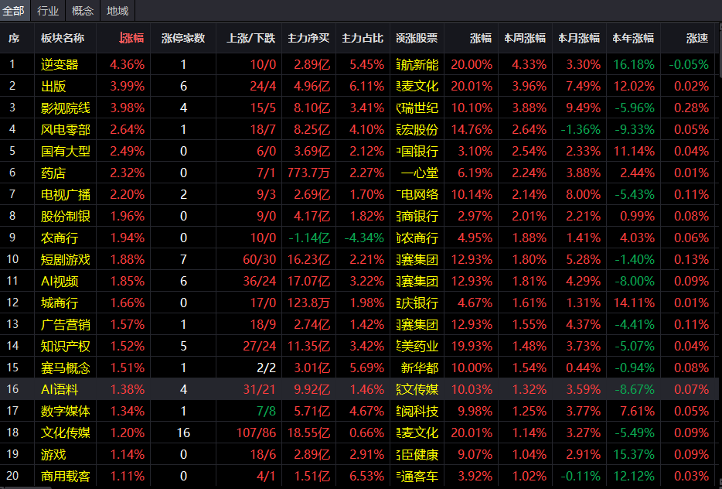This screenshot has width=722, height=489.
Task: Toggle the red-arrow sorted 涨幅 column header
Action: coord(131,38)
